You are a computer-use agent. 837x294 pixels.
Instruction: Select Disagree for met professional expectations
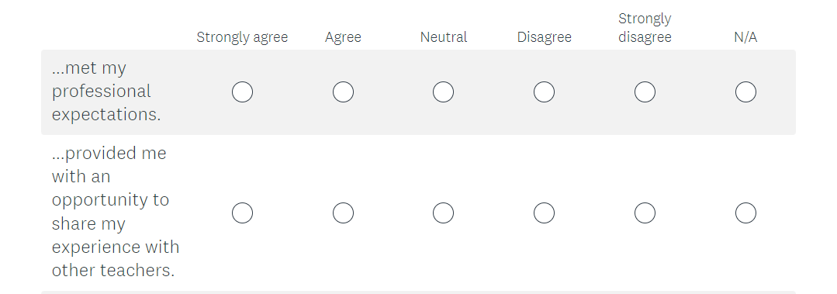point(544,92)
